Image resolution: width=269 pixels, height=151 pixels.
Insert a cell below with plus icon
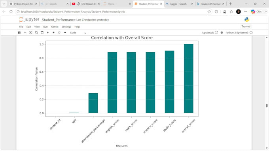coord(25,32)
